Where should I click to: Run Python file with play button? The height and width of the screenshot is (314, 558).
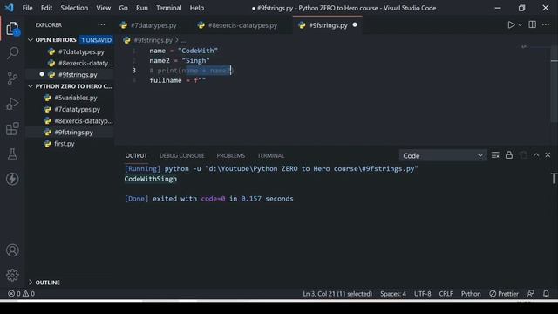pyautogui.click(x=511, y=25)
